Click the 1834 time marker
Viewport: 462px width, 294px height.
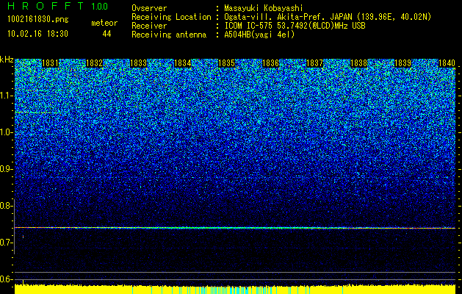[x=183, y=63]
